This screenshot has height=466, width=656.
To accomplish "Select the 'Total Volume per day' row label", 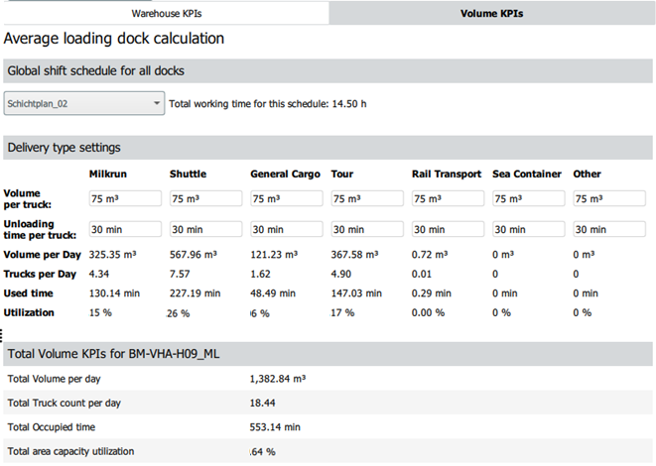I will click(x=54, y=379).
